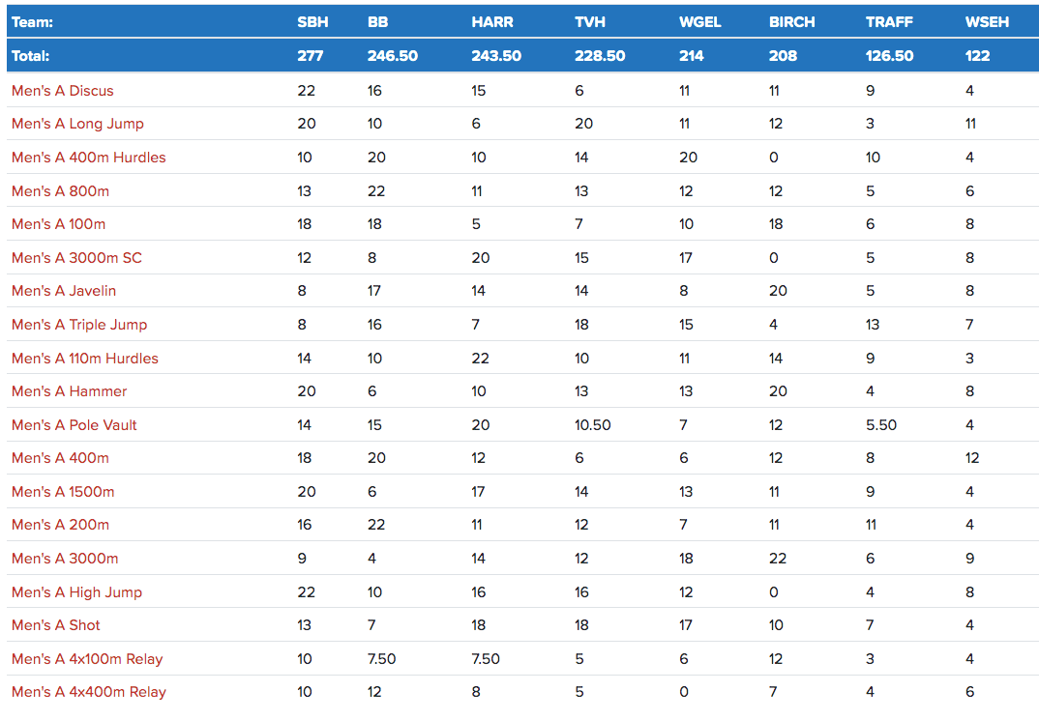Open the Men's A Triple Jump link

[79, 325]
